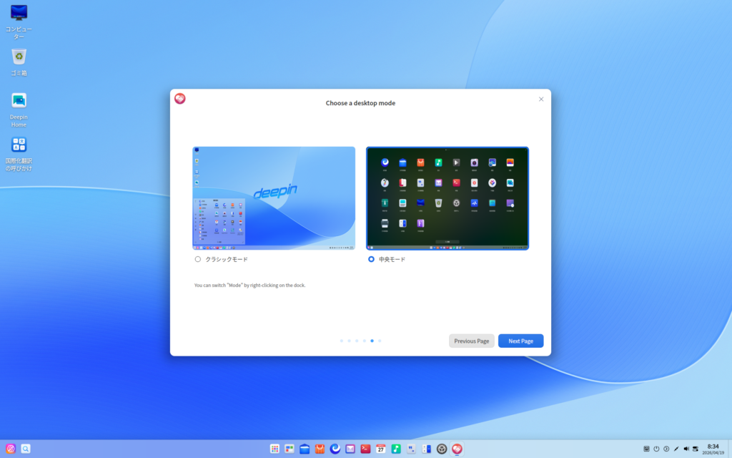
Task: Open the blue swirl browser in dock
Action: 335,449
